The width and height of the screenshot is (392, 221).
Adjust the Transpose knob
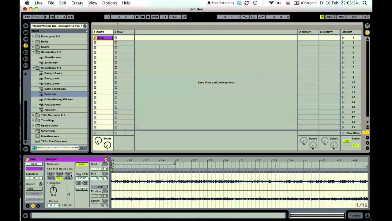tap(53, 190)
